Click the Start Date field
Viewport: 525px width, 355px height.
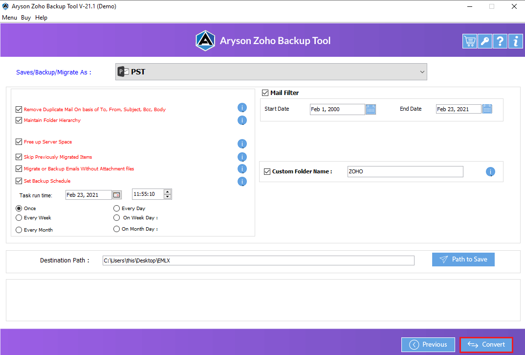click(337, 109)
